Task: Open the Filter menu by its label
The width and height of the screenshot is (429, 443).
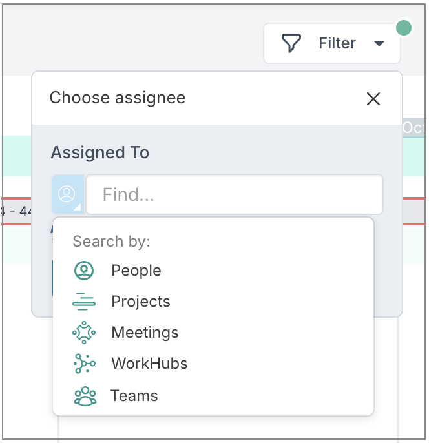Action: point(337,43)
